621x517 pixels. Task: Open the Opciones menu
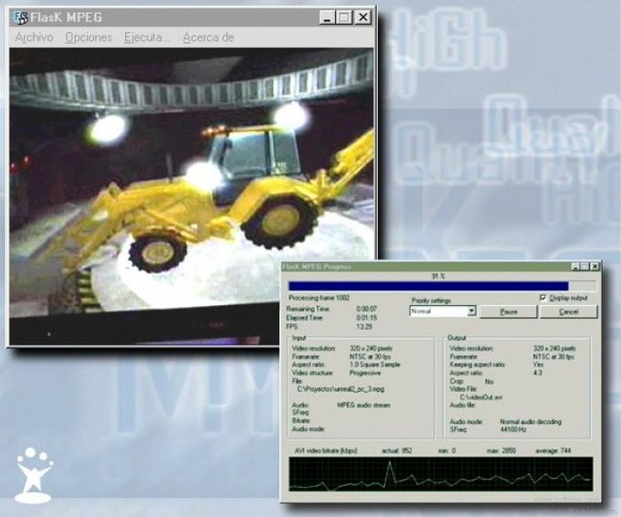click(89, 37)
